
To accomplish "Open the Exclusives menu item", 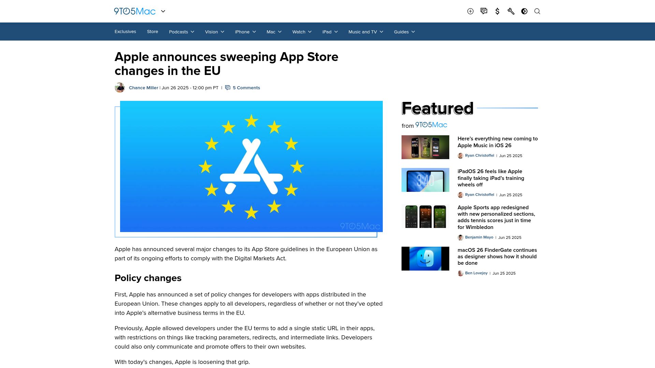I will point(125,32).
